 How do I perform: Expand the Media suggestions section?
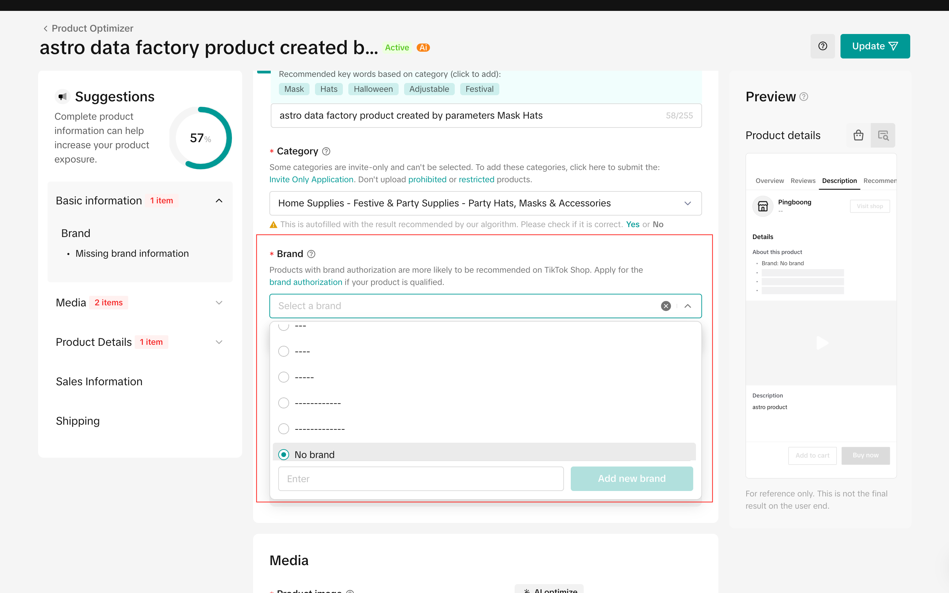(x=219, y=303)
